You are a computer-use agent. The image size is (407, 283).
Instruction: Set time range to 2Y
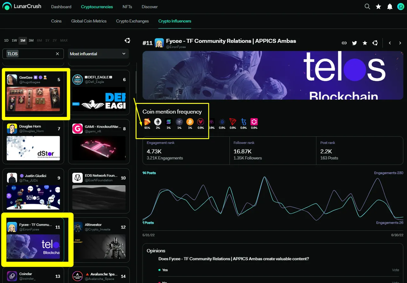55,40
